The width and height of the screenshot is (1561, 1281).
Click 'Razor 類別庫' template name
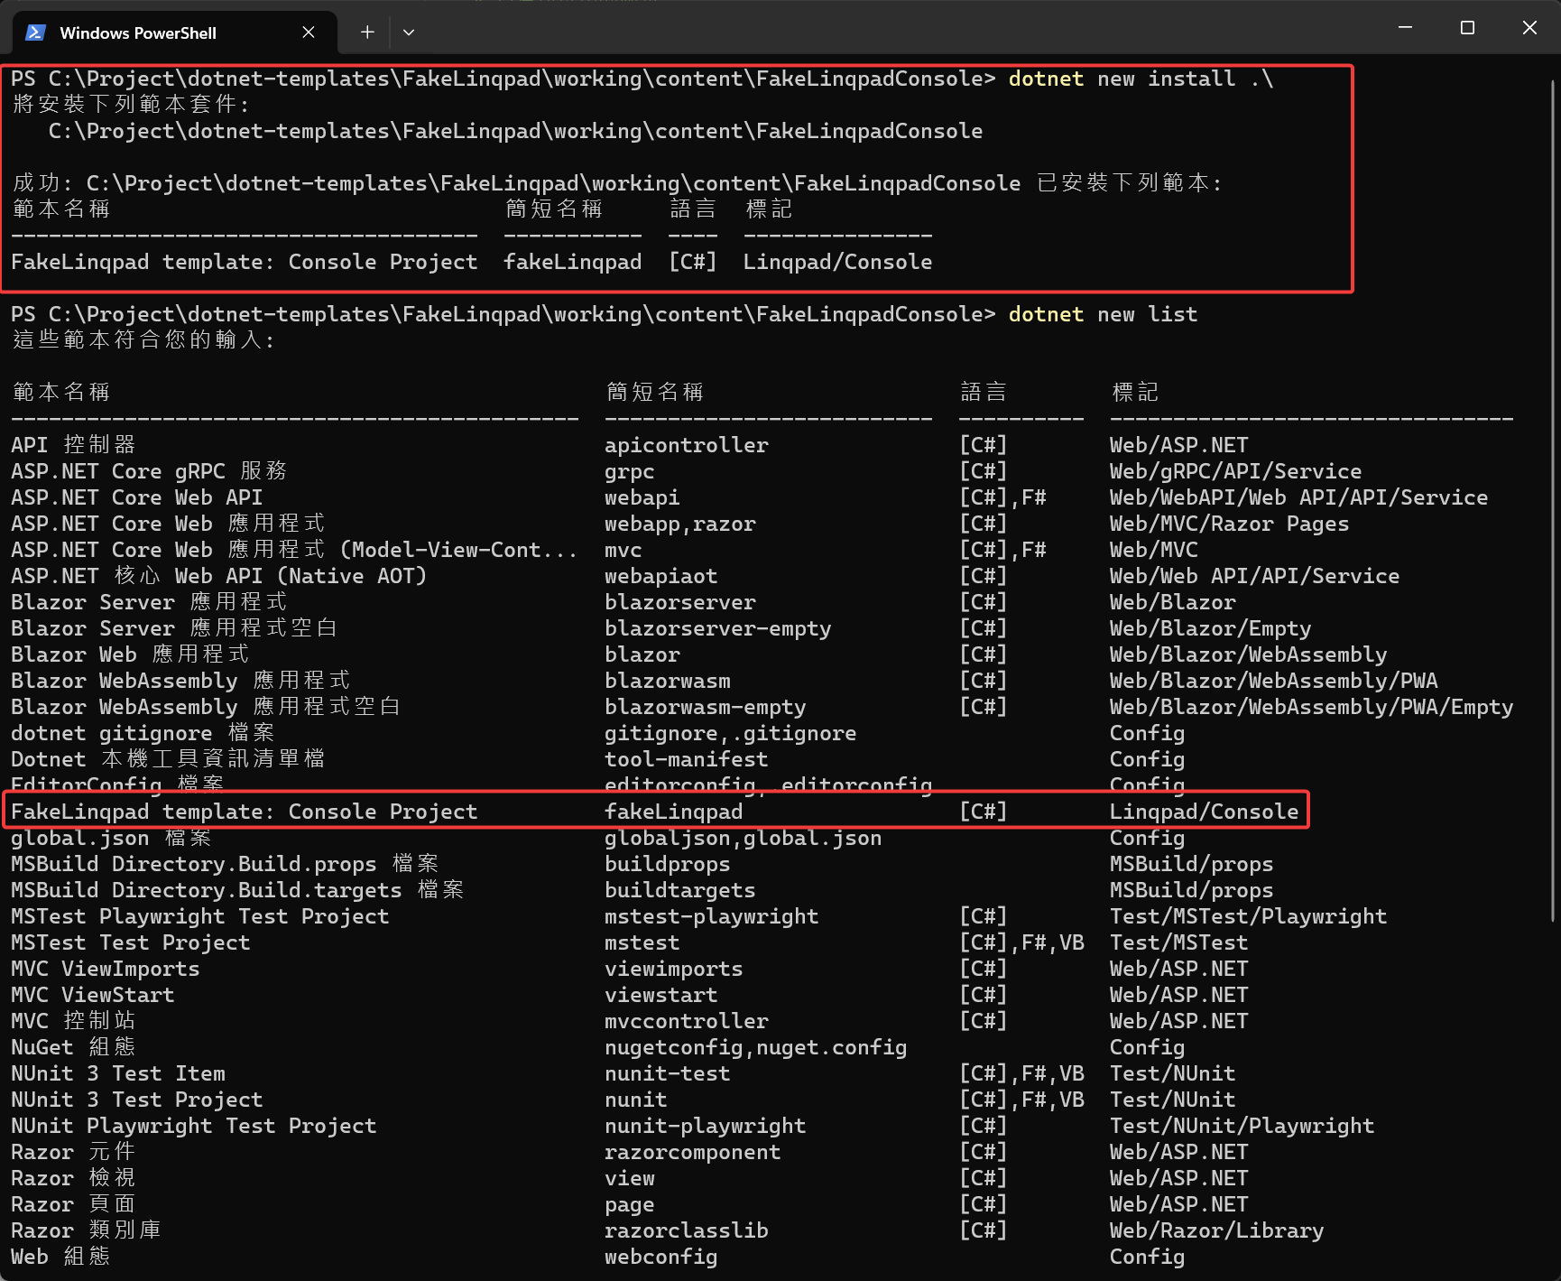tap(86, 1230)
